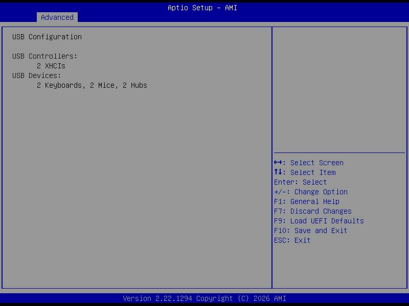
Task: Click the ESC: Exit line
Action: (x=292, y=240)
